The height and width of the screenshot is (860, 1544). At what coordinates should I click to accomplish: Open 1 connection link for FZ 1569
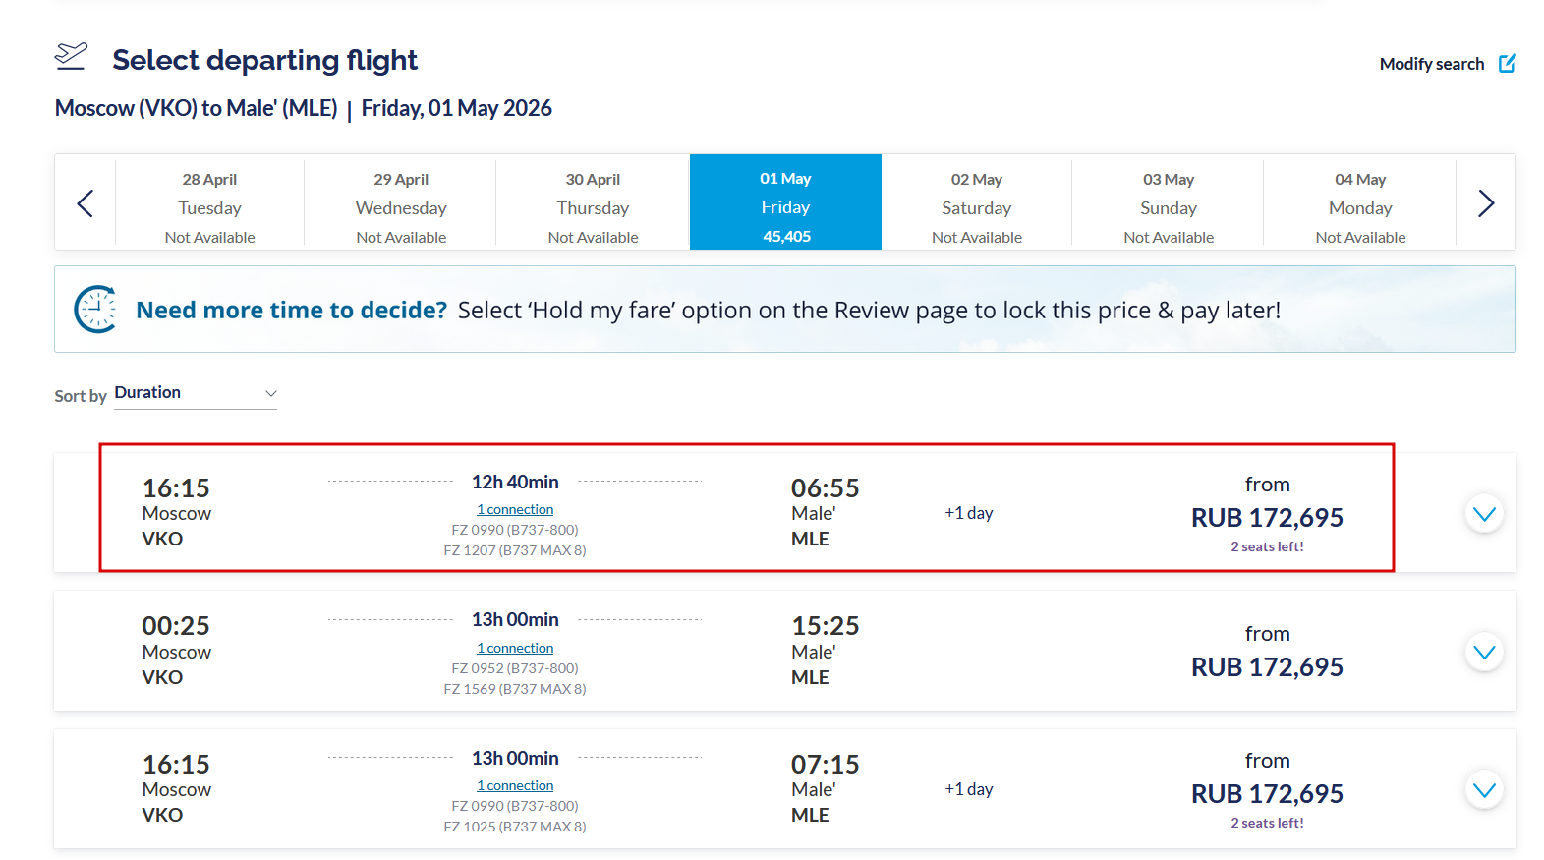coord(515,649)
